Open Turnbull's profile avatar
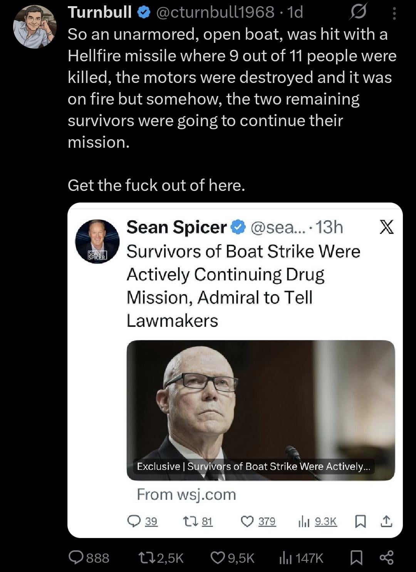 (34, 27)
